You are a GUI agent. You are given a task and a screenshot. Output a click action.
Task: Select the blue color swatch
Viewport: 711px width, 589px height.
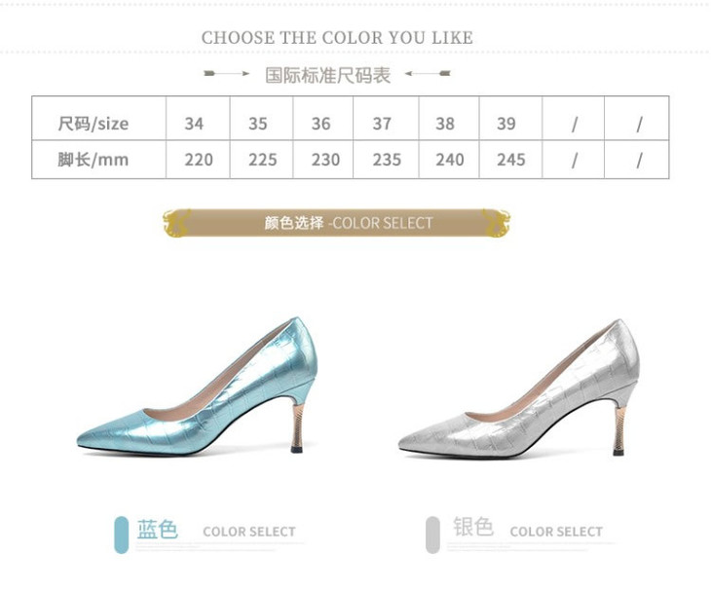click(x=122, y=534)
